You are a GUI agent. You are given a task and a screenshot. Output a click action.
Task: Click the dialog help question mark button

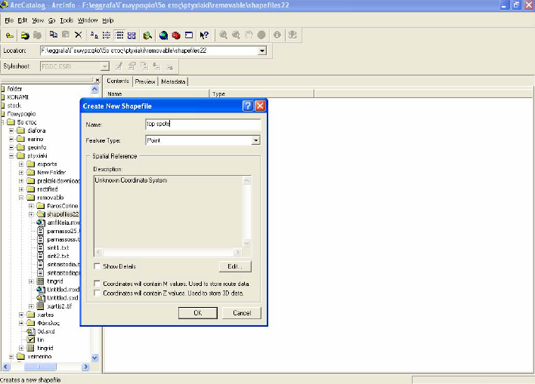[x=248, y=106]
